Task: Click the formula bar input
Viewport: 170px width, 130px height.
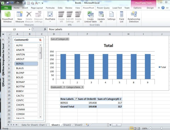Action: [109, 29]
